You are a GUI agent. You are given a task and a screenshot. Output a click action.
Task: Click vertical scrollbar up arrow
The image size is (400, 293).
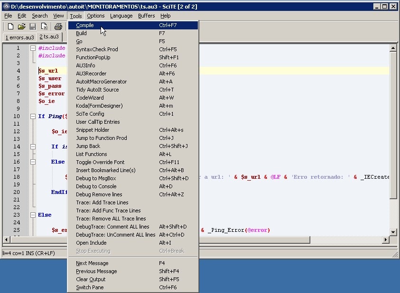[393, 48]
